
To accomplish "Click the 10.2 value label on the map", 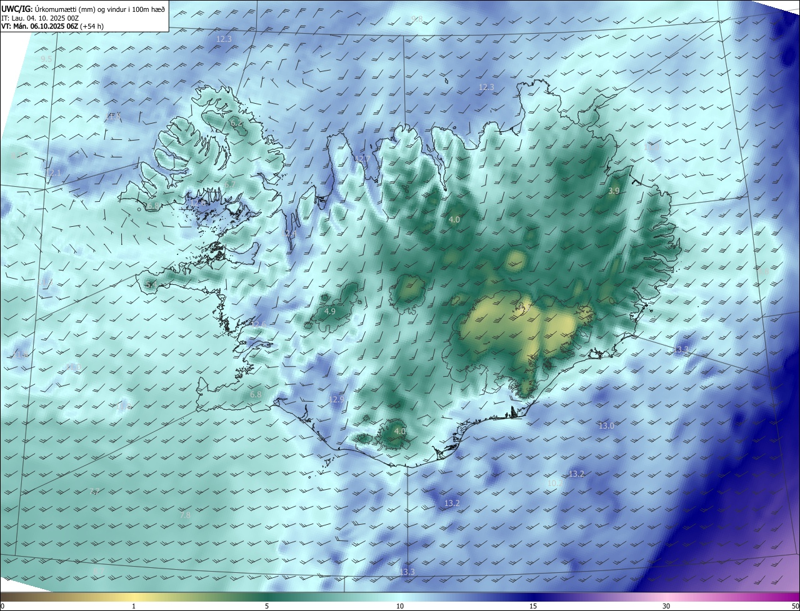I will point(554,483).
